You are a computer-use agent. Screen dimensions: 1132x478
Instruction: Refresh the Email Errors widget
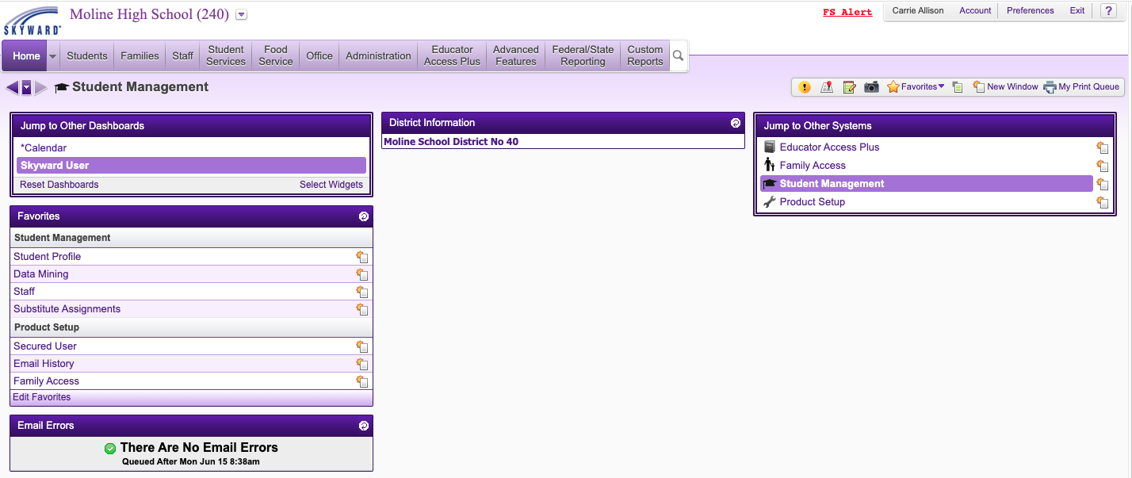tap(364, 426)
